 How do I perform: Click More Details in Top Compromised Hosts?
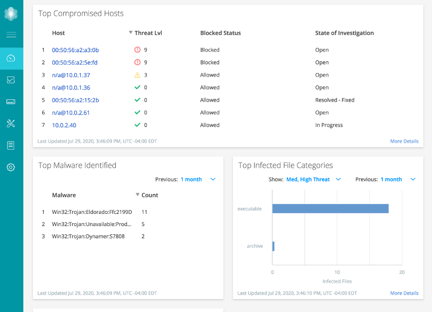(x=404, y=141)
